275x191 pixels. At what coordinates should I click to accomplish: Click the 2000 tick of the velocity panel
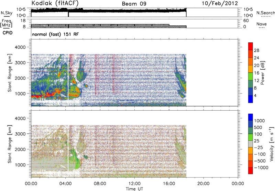tap(20, 149)
